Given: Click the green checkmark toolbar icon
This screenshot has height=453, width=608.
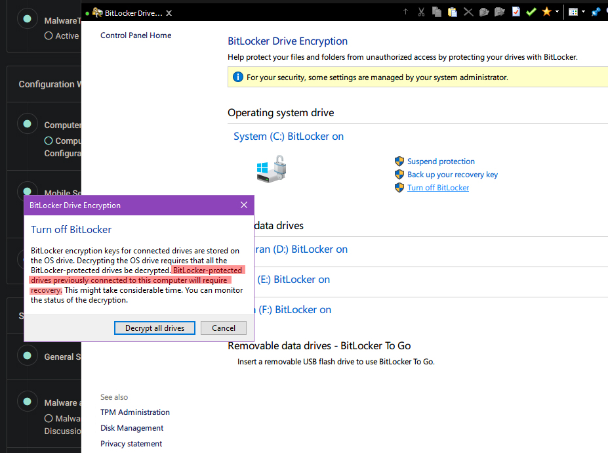Looking at the screenshot, I should tap(531, 12).
